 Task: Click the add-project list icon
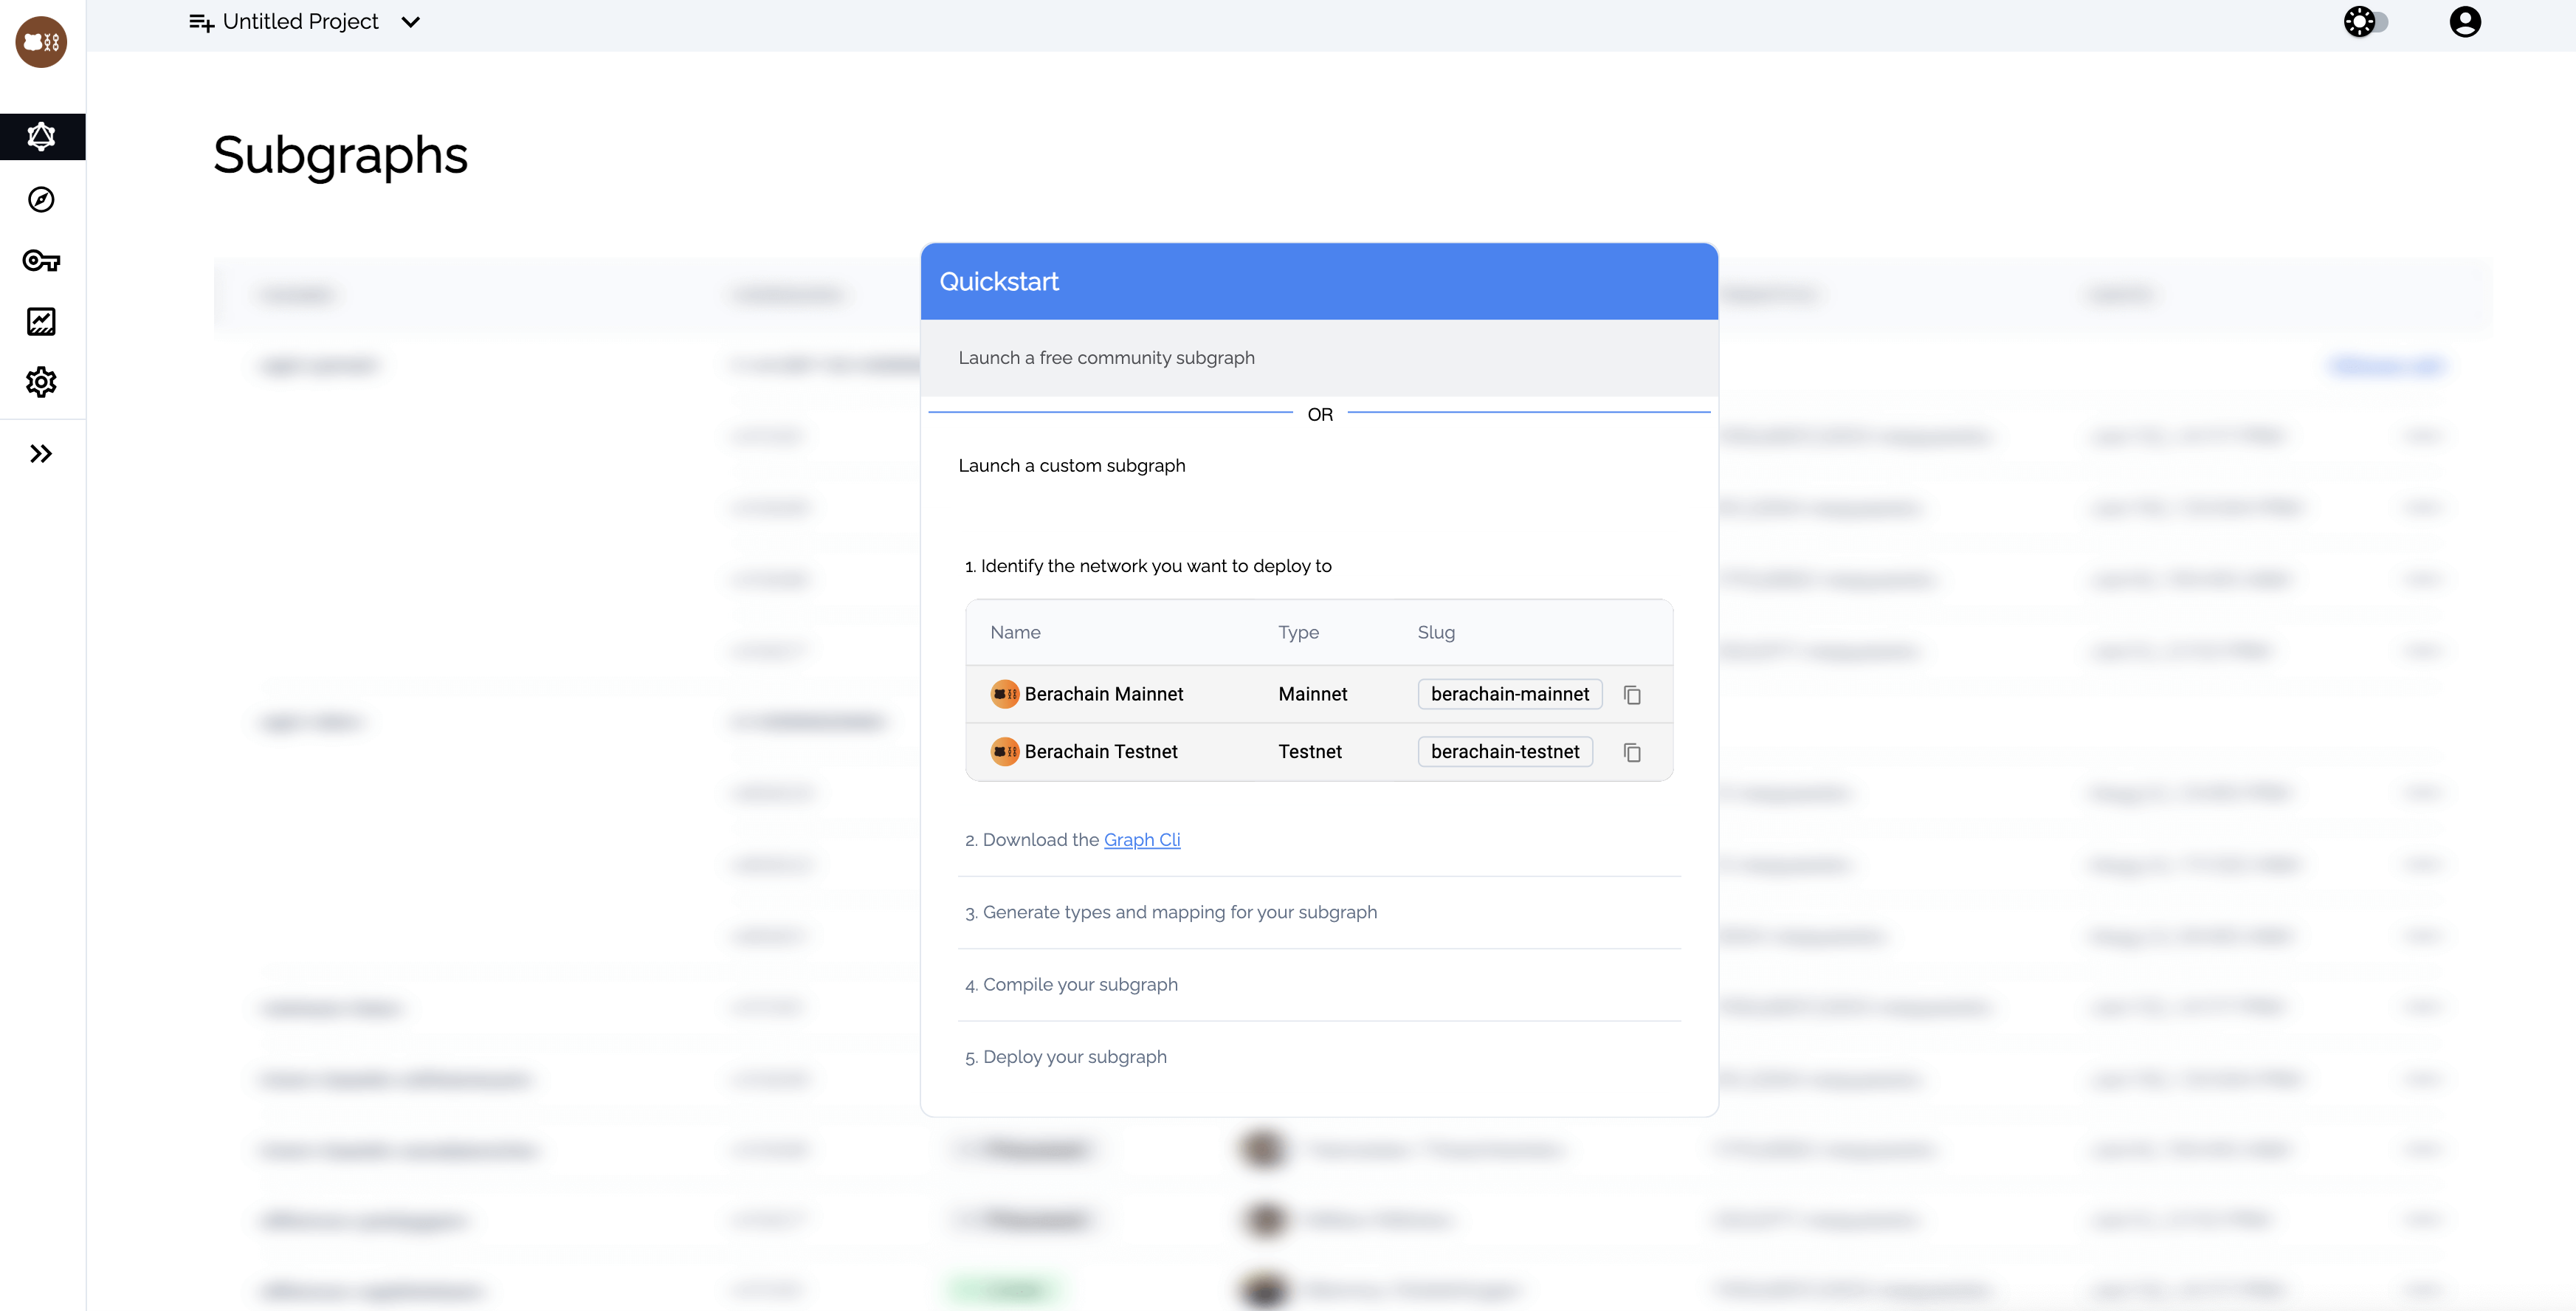[202, 22]
